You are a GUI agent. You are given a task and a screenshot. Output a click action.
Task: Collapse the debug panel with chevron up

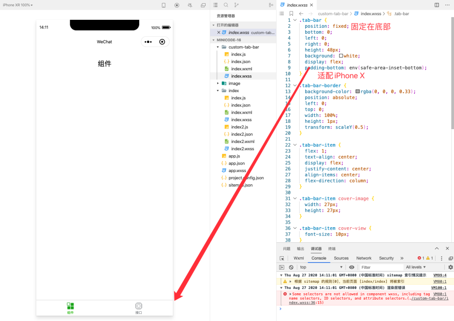[437, 249]
